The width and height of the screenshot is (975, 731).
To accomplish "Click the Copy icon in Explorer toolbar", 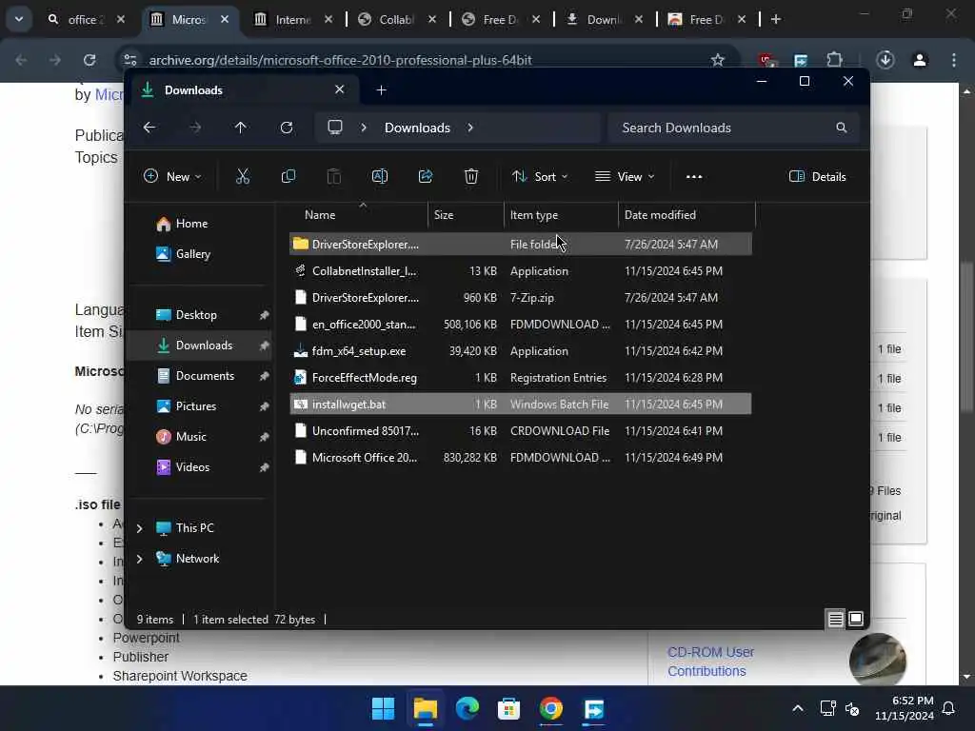I will [x=288, y=176].
